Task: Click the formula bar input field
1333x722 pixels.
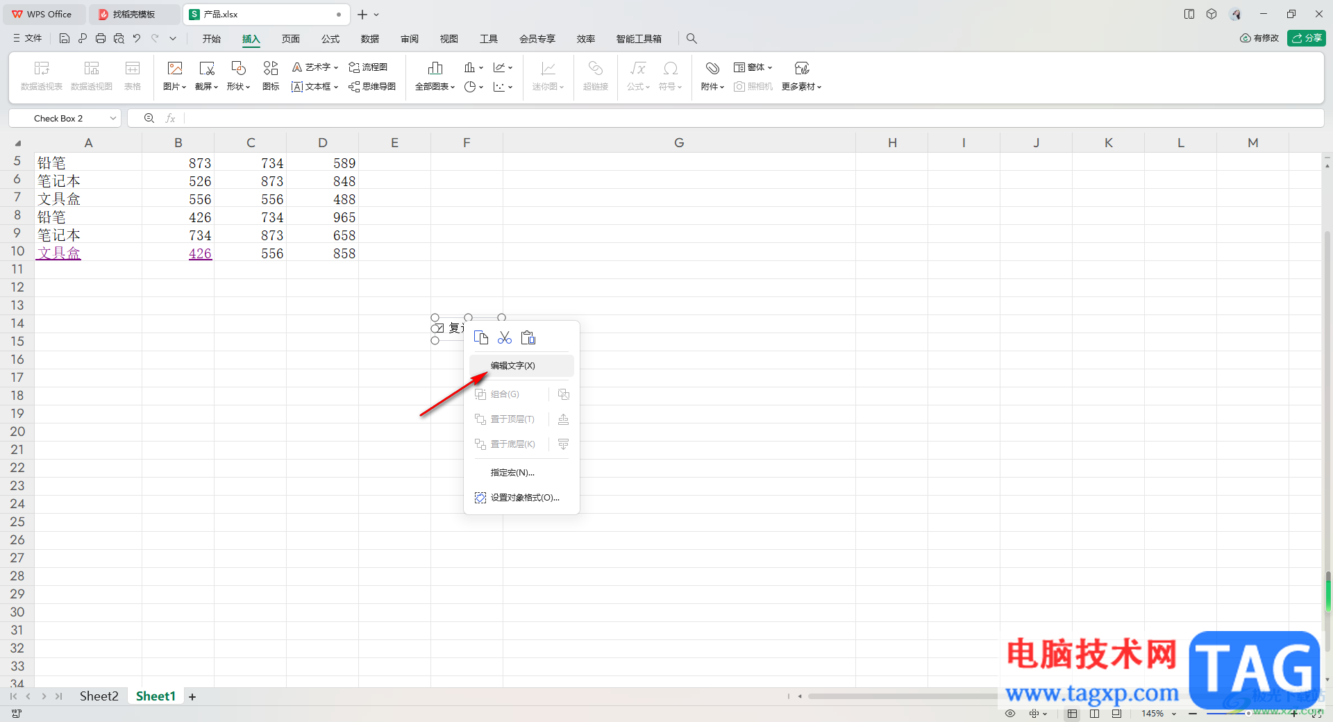Action: [753, 119]
